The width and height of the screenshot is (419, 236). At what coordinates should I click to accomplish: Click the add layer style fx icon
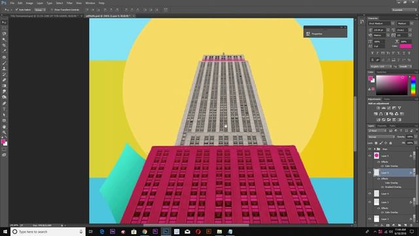[382, 226]
